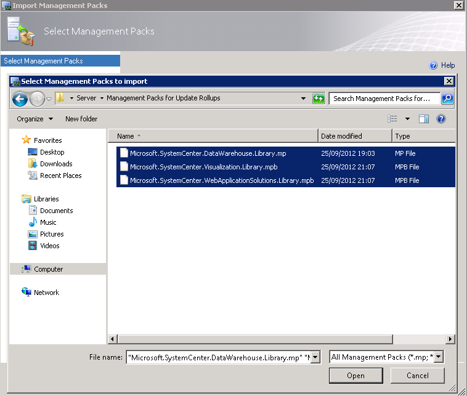
Task: Click change view icon
Action: coord(392,119)
